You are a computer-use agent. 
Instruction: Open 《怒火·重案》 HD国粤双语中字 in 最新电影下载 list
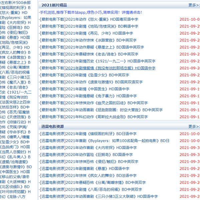click(102, 19)
